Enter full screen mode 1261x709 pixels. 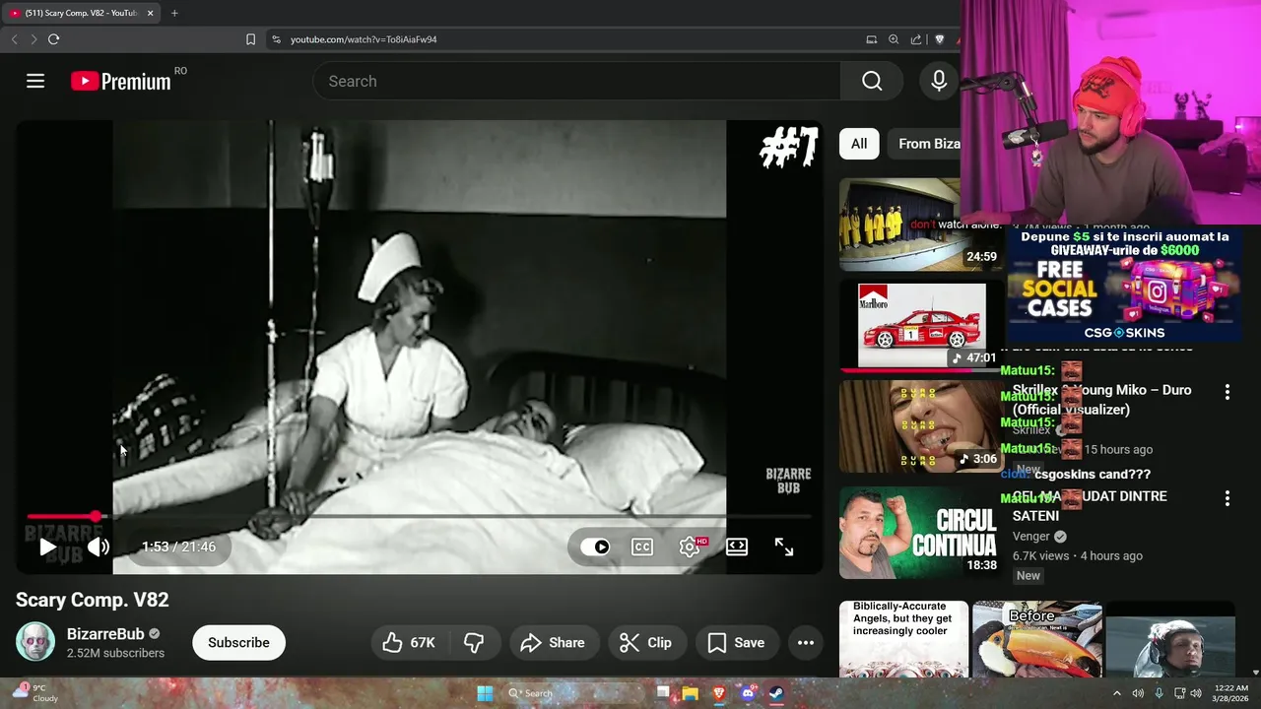click(784, 547)
